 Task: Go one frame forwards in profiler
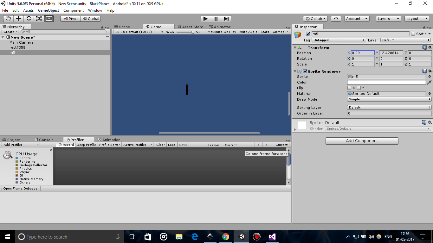[x=267, y=145]
